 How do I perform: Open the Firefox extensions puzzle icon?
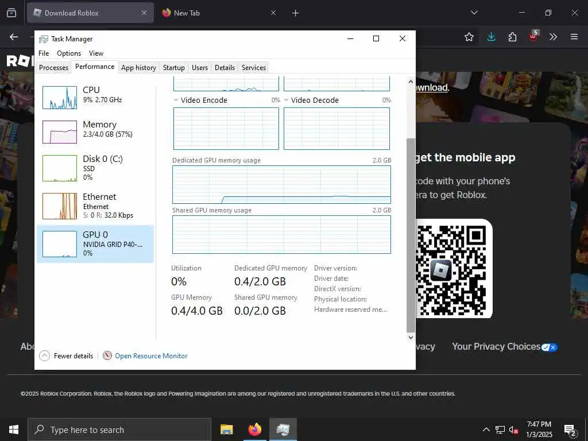tap(512, 37)
